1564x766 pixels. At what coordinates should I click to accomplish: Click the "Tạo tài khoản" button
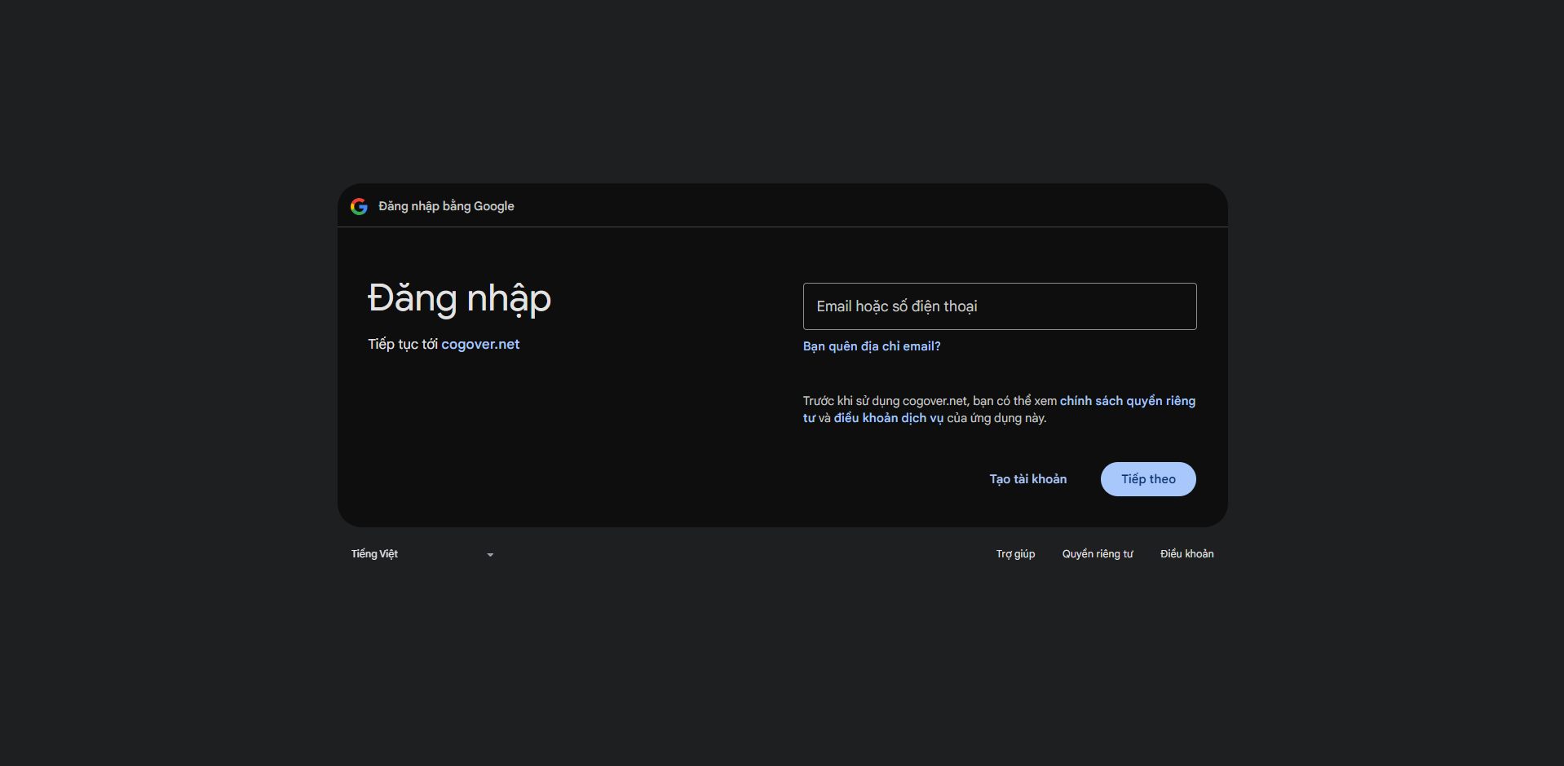(1027, 479)
